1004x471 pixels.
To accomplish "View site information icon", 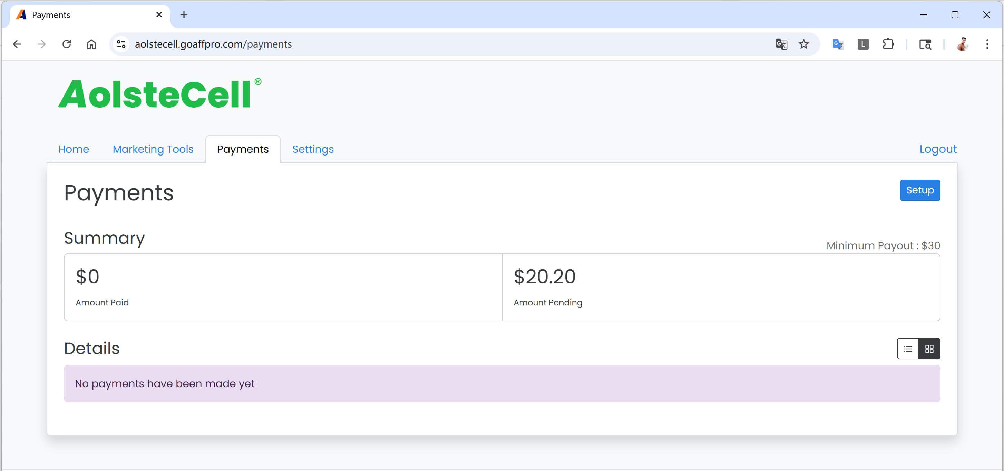I will click(121, 44).
